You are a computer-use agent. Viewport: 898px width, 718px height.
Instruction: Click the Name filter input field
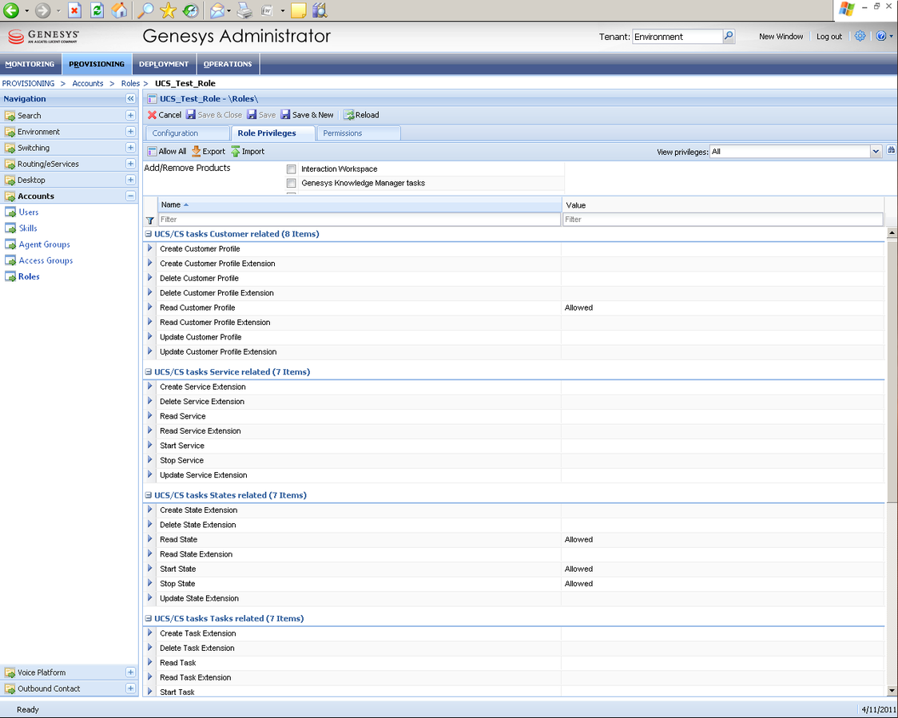[359, 220]
